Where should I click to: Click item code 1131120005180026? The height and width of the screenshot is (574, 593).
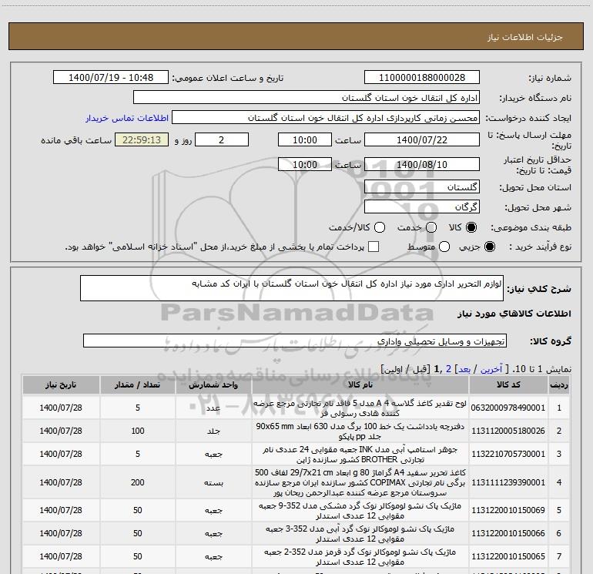[508, 431]
